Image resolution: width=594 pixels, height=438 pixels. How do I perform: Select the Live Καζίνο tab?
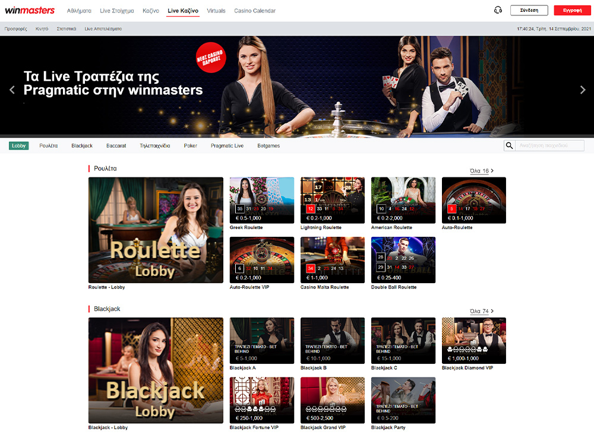point(183,11)
